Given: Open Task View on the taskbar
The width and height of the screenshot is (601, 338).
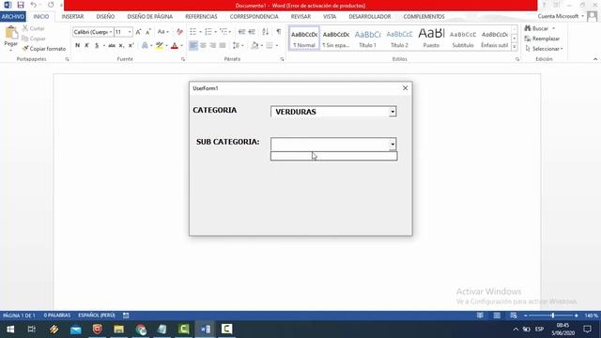Looking at the screenshot, I should (32, 330).
